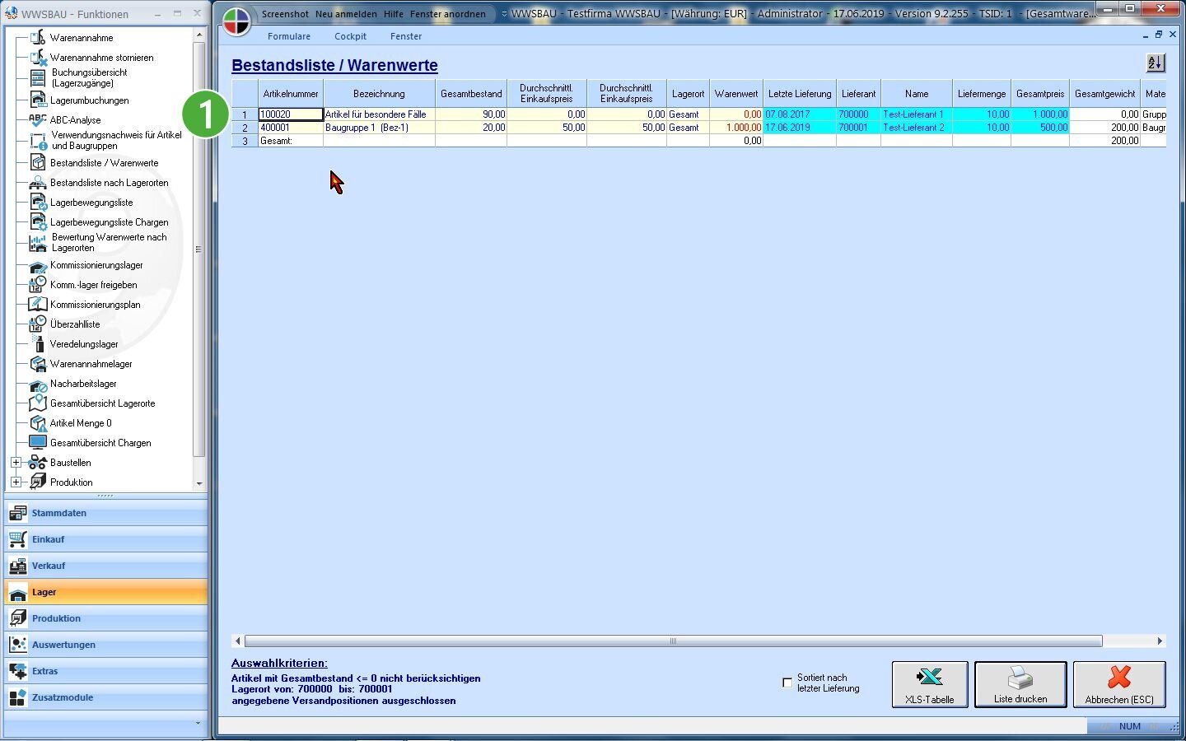Click the horizontal table scrollbar thumb
The width and height of the screenshot is (1186, 741).
(x=673, y=641)
